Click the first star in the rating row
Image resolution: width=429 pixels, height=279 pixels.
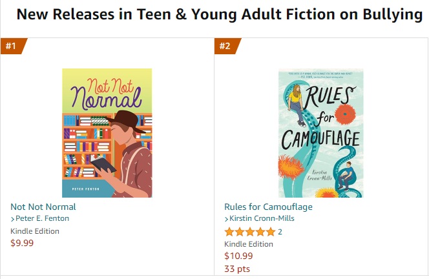(x=229, y=232)
